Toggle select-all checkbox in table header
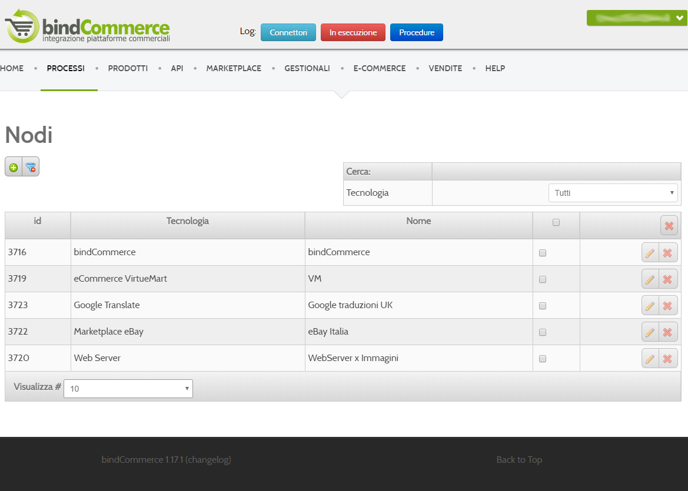 (x=556, y=222)
